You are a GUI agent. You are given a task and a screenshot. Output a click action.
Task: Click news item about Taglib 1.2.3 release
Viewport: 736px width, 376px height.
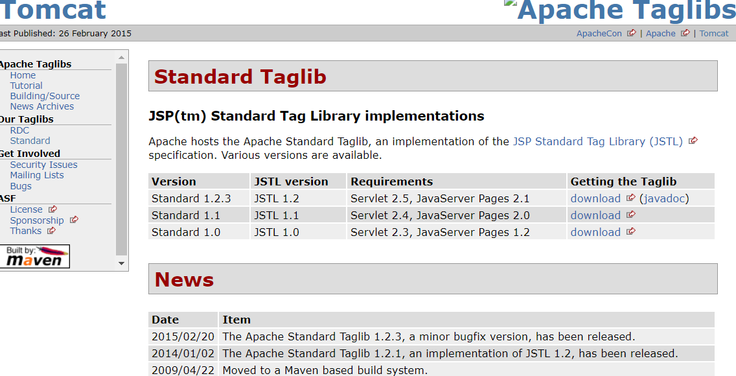pyautogui.click(x=428, y=336)
